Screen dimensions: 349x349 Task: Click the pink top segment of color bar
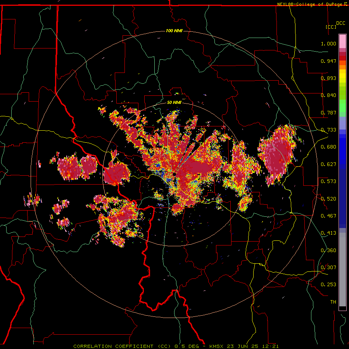point(342,41)
